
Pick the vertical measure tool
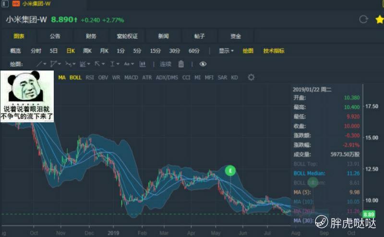click(112, 64)
